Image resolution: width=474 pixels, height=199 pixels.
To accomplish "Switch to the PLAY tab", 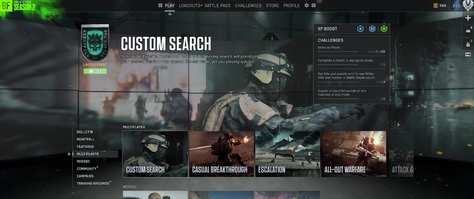I will [x=170, y=6].
